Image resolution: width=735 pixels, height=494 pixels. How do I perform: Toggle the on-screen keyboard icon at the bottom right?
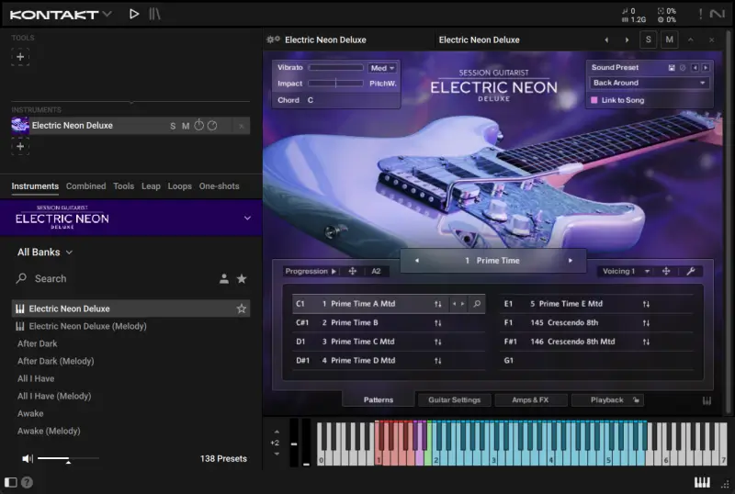[x=702, y=482]
